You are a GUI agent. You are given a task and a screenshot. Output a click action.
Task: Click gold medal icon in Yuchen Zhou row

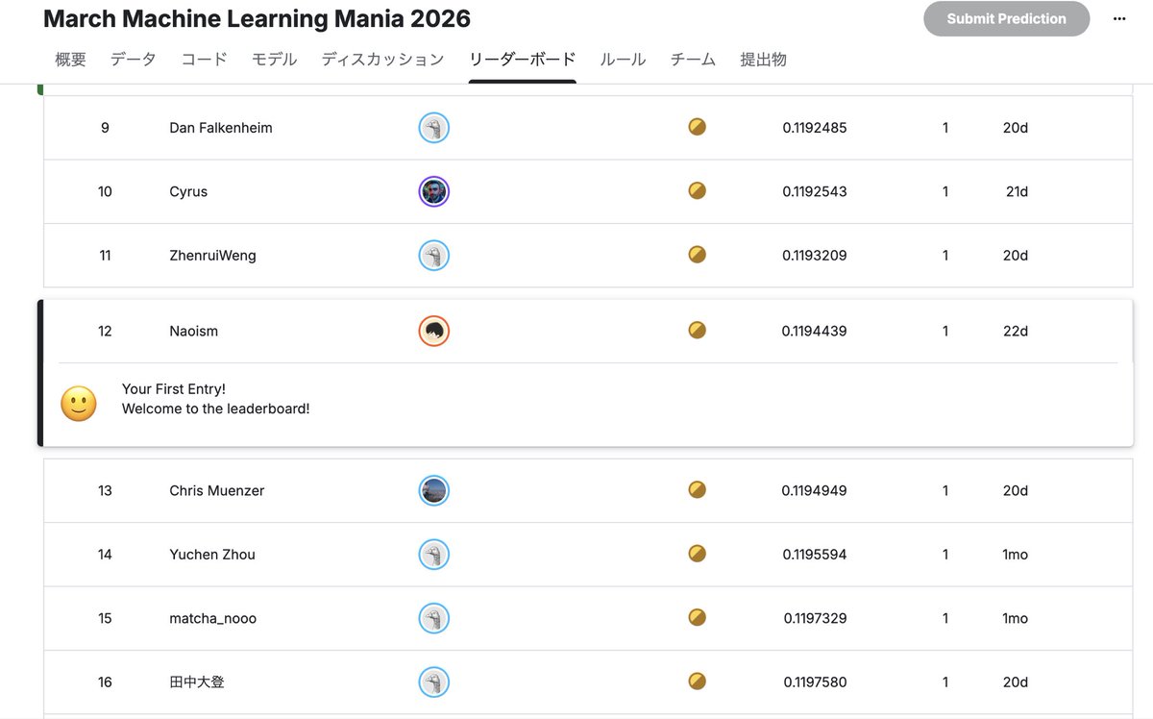[x=698, y=554]
